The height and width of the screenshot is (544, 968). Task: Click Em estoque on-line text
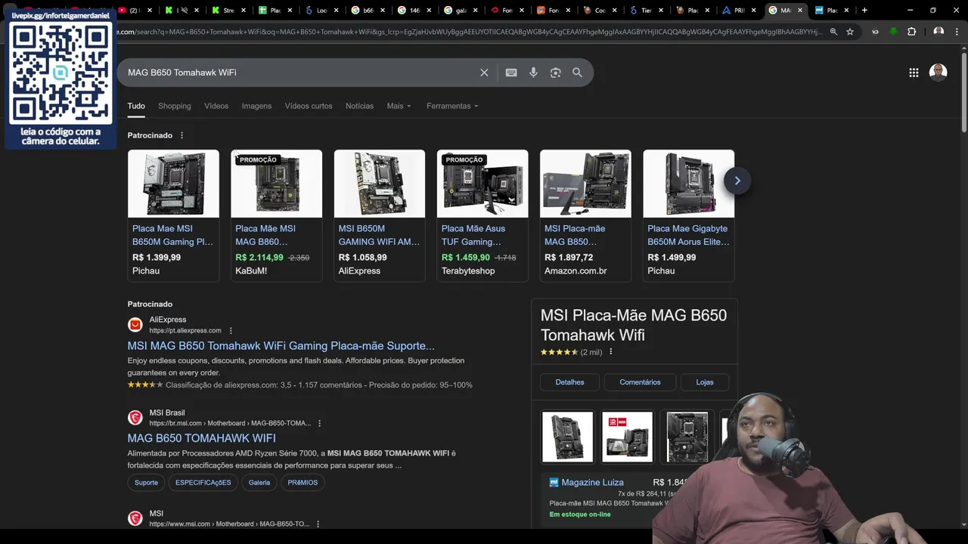[x=580, y=515]
